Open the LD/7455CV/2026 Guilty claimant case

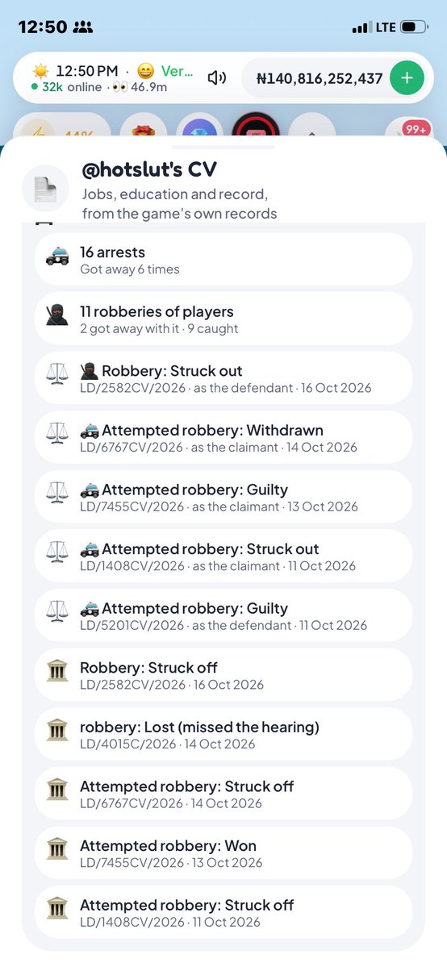coord(223,497)
